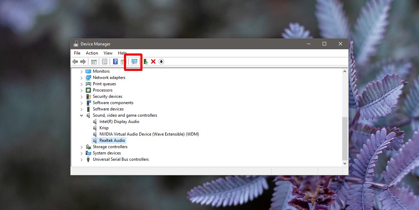Toggle the show/hide console tree icon
This screenshot has height=210, width=419.
pos(94,62)
